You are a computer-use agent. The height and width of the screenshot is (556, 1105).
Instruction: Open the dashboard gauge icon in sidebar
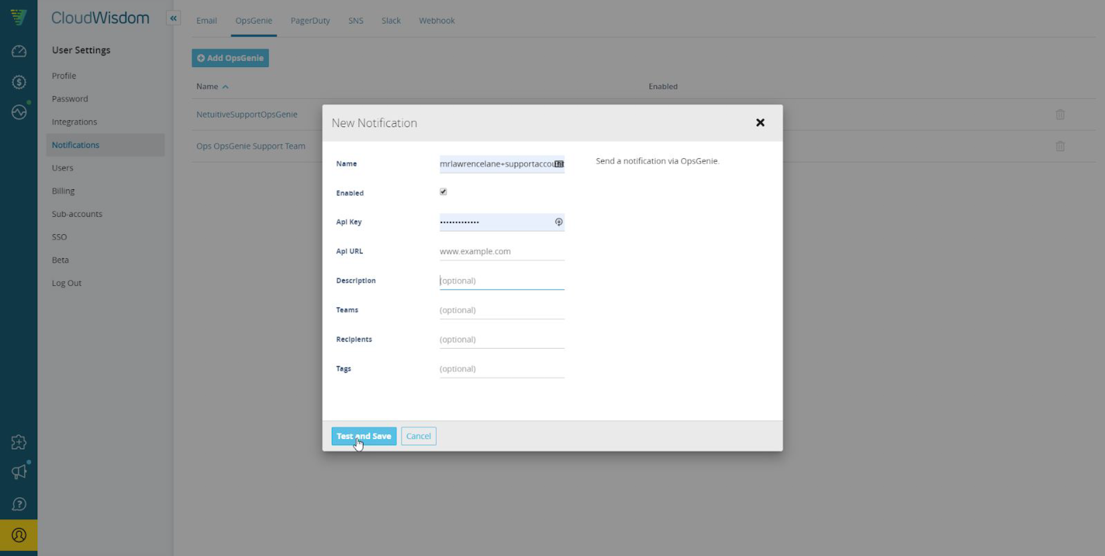click(x=19, y=51)
